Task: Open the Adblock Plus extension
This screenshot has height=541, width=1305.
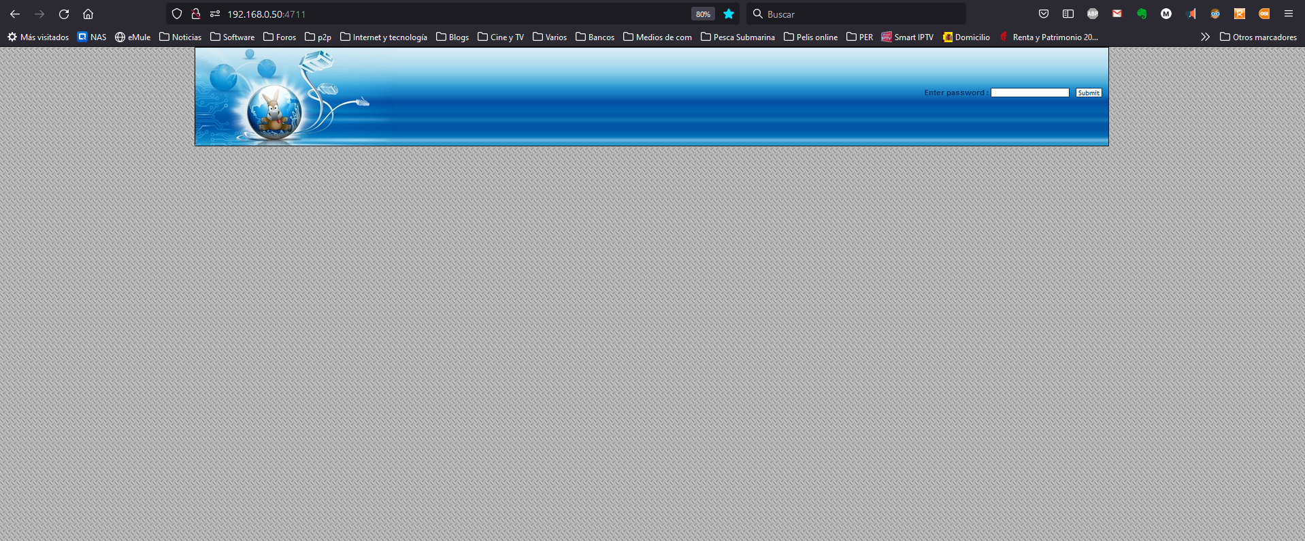Action: tap(1093, 14)
